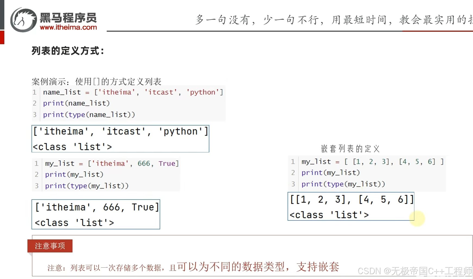Click print(my_list) below the 666 list definition
Image resolution: width=473 pixels, height=279 pixels.
click(74, 174)
